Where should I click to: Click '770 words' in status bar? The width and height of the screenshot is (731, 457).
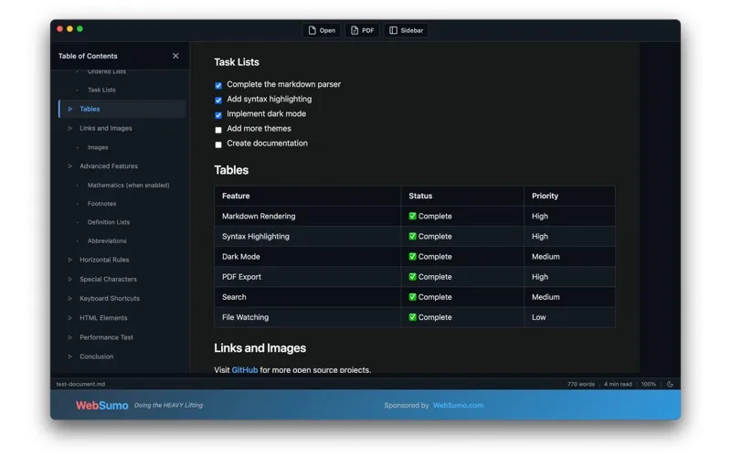tap(581, 384)
